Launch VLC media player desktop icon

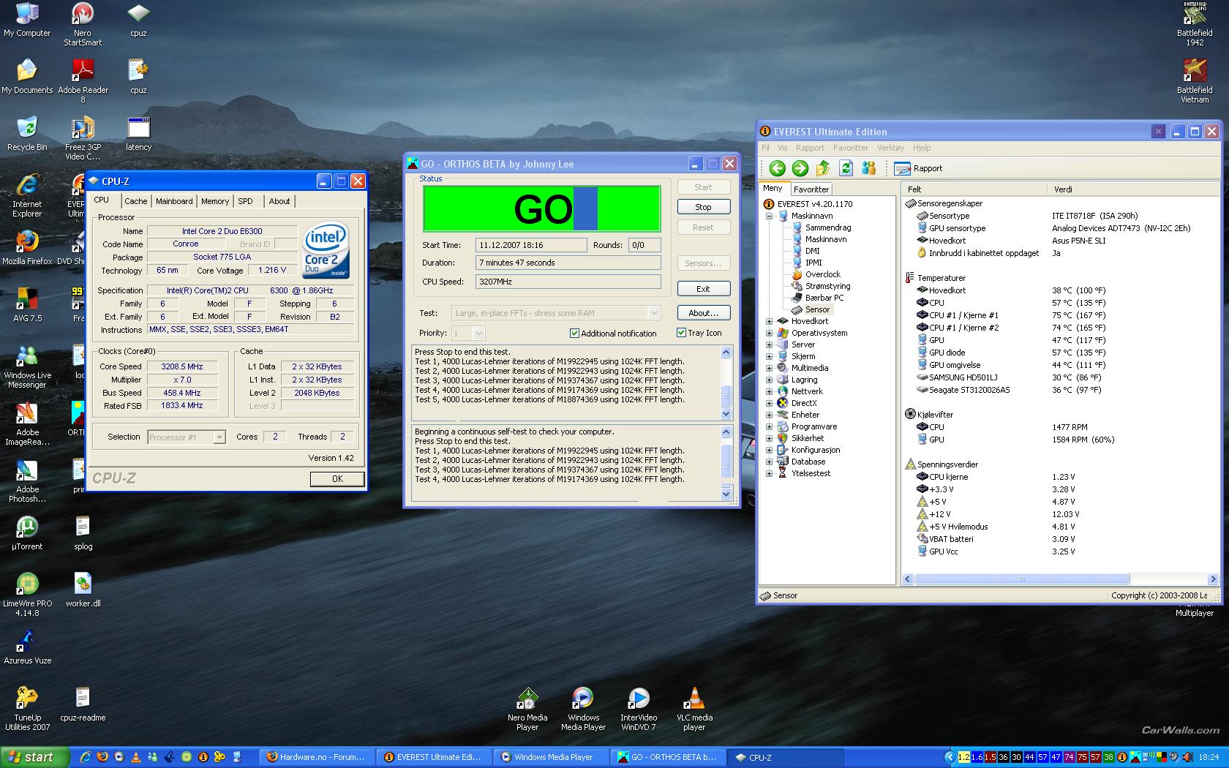tap(694, 709)
